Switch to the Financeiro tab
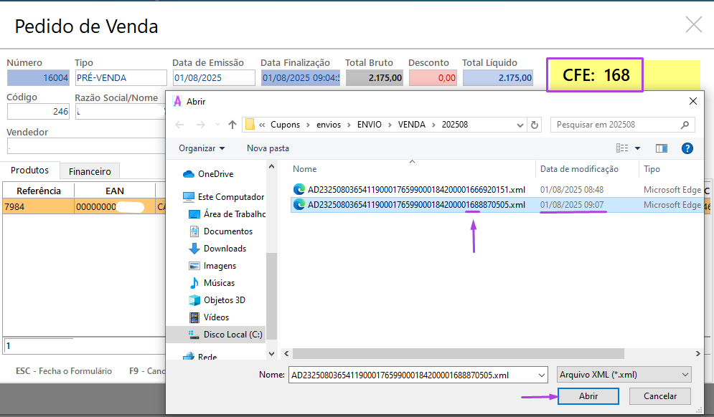This screenshot has height=417, width=714. [90, 171]
